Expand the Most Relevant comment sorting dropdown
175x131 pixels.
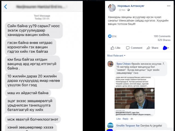pos(116,56)
